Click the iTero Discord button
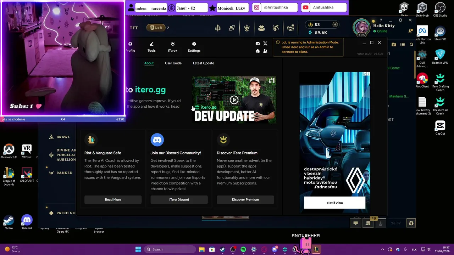This screenshot has height=255, width=454. coord(179,199)
